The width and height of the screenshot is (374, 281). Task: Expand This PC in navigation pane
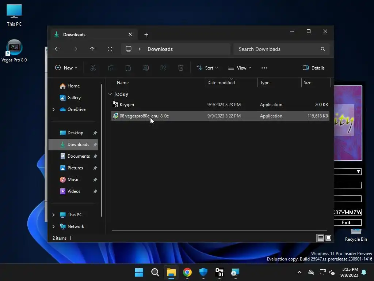click(53, 215)
